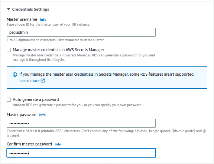Enable Manage master credentials in Secrets Manager checkbox
Image resolution: width=214 pixels, height=164 pixels.
(9, 50)
